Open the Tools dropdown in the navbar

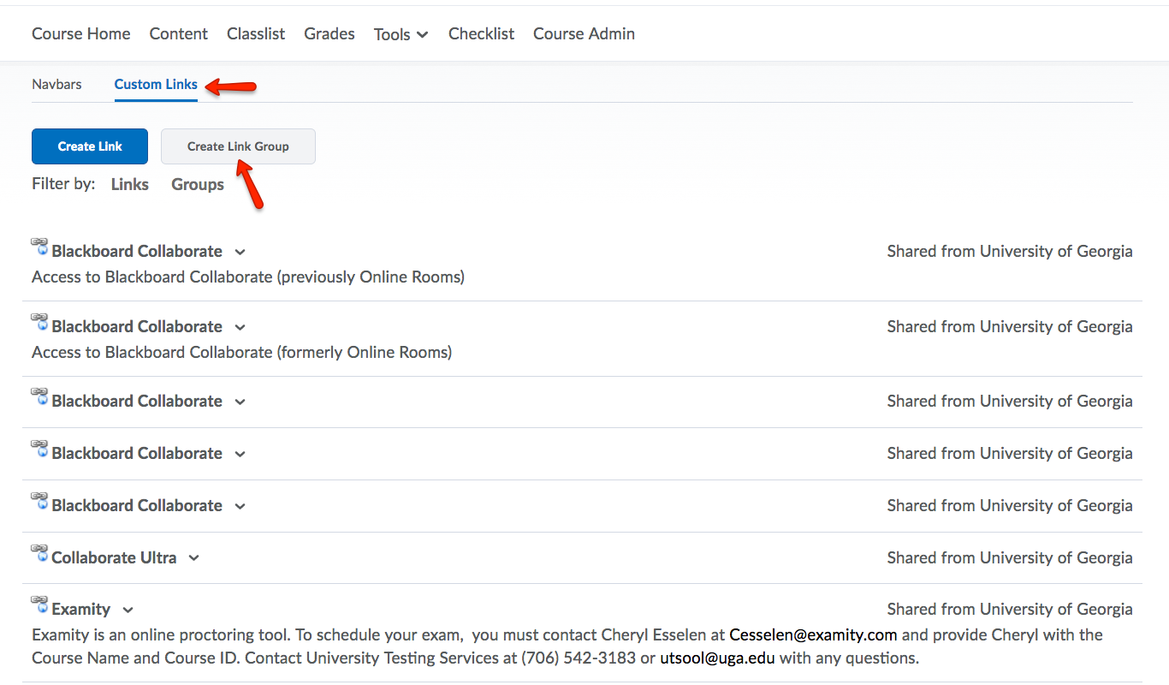(401, 34)
